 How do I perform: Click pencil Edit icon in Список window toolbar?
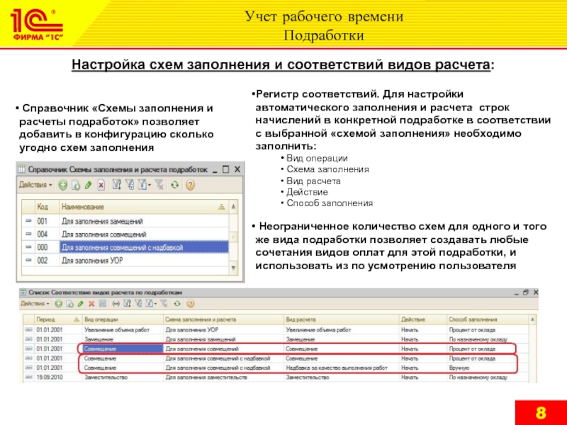[81, 304]
